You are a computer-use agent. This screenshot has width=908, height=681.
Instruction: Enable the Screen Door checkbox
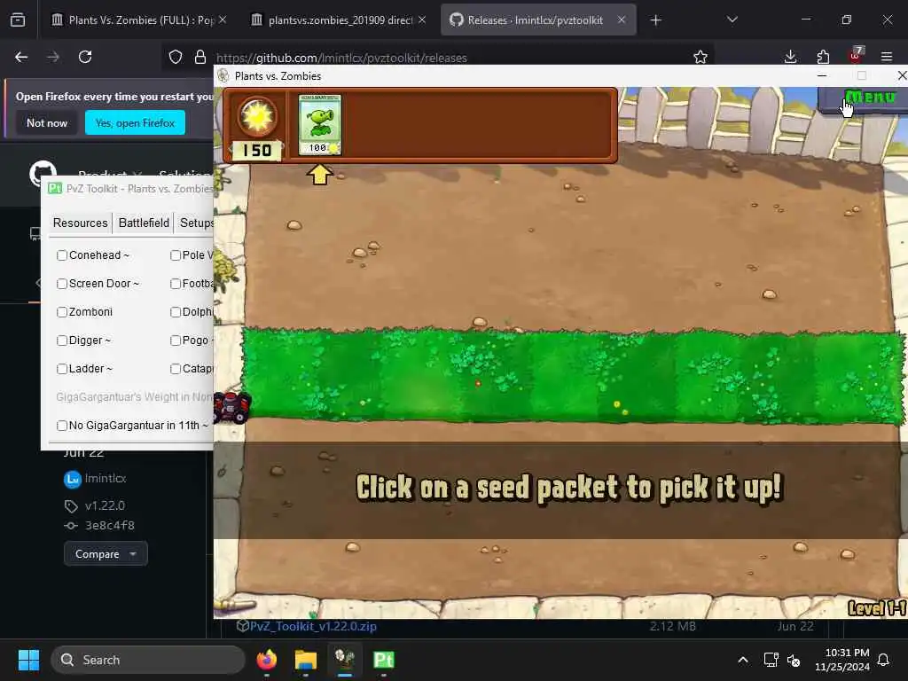click(x=62, y=284)
